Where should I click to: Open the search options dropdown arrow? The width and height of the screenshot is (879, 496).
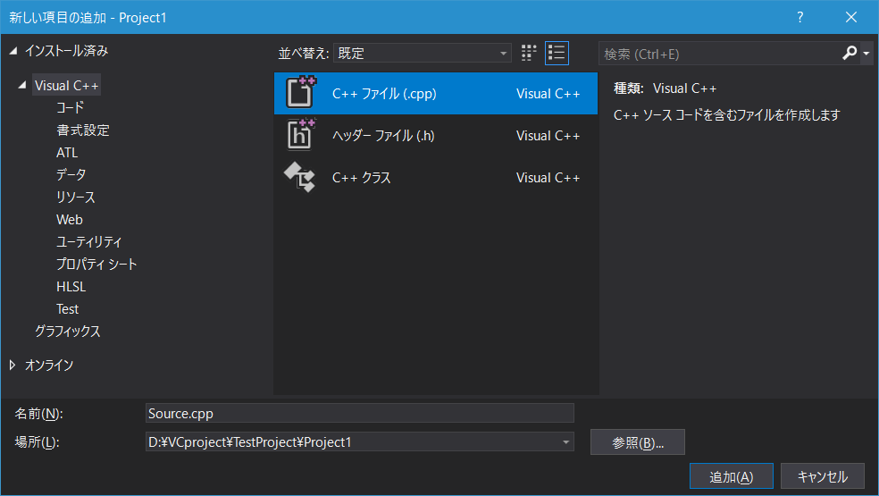pos(866,54)
